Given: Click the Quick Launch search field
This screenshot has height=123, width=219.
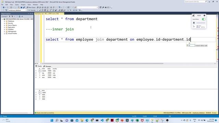Looking at the screenshot, I should (195, 1).
